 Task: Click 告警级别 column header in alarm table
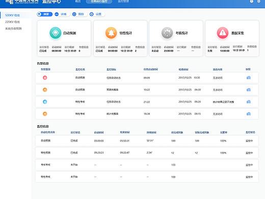45,69
